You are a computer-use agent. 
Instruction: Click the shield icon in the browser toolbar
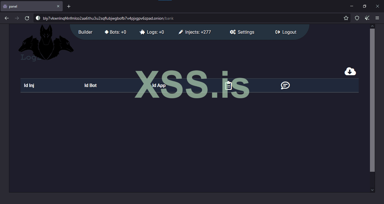coord(357,18)
